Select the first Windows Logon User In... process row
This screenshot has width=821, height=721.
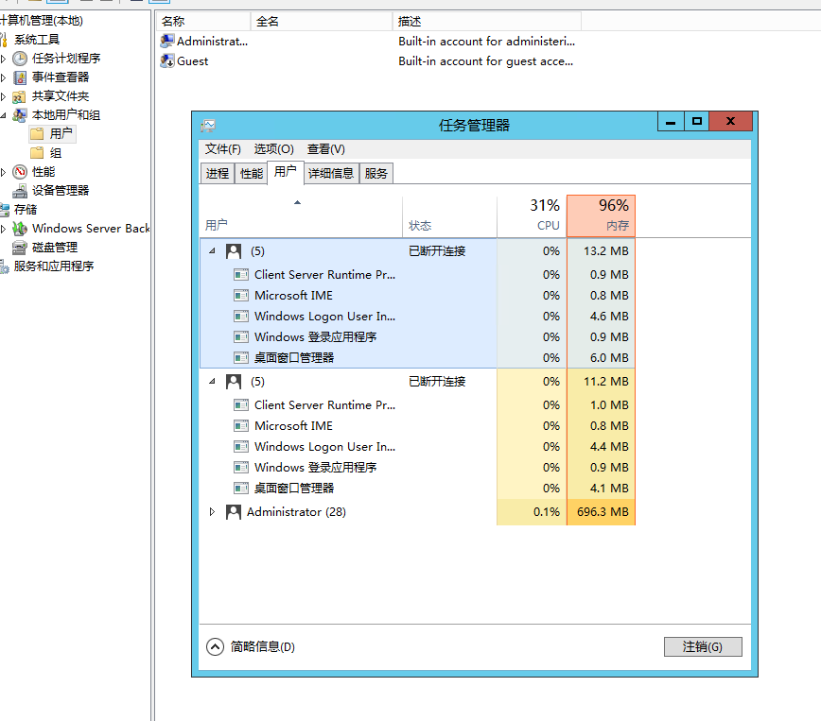click(417, 317)
